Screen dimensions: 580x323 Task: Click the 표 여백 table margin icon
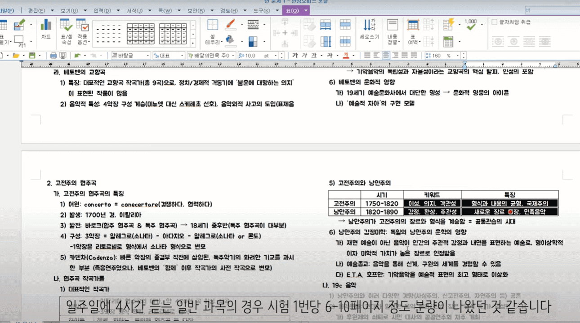tap(413, 31)
